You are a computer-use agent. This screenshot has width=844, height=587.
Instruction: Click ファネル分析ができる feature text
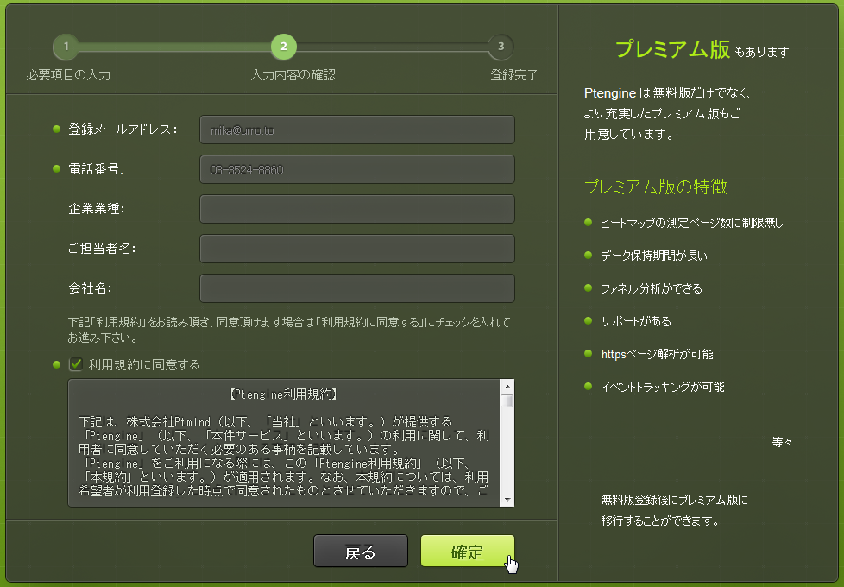652,288
